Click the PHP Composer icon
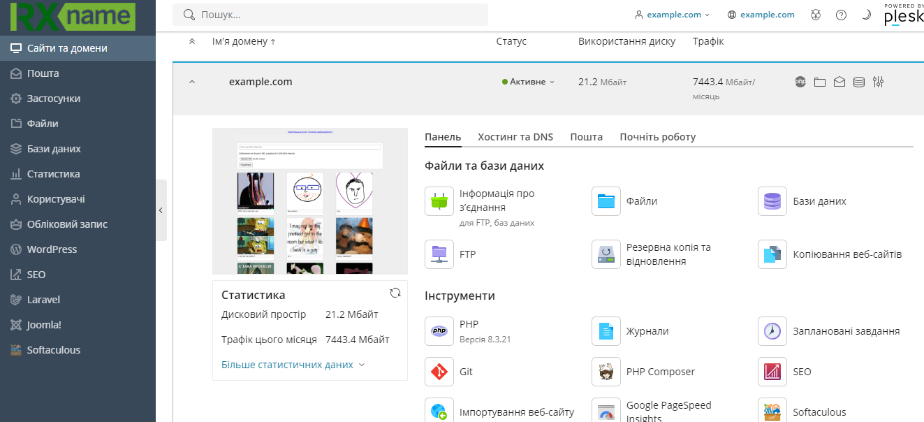This screenshot has width=924, height=422. pos(606,372)
